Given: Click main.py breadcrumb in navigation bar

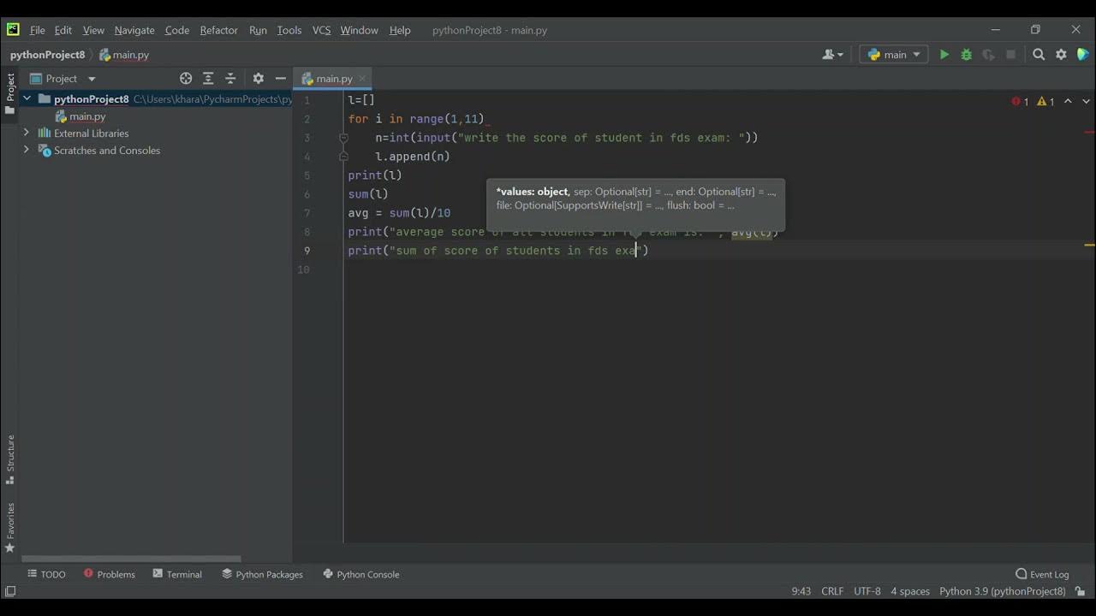Looking at the screenshot, I should tap(124, 55).
